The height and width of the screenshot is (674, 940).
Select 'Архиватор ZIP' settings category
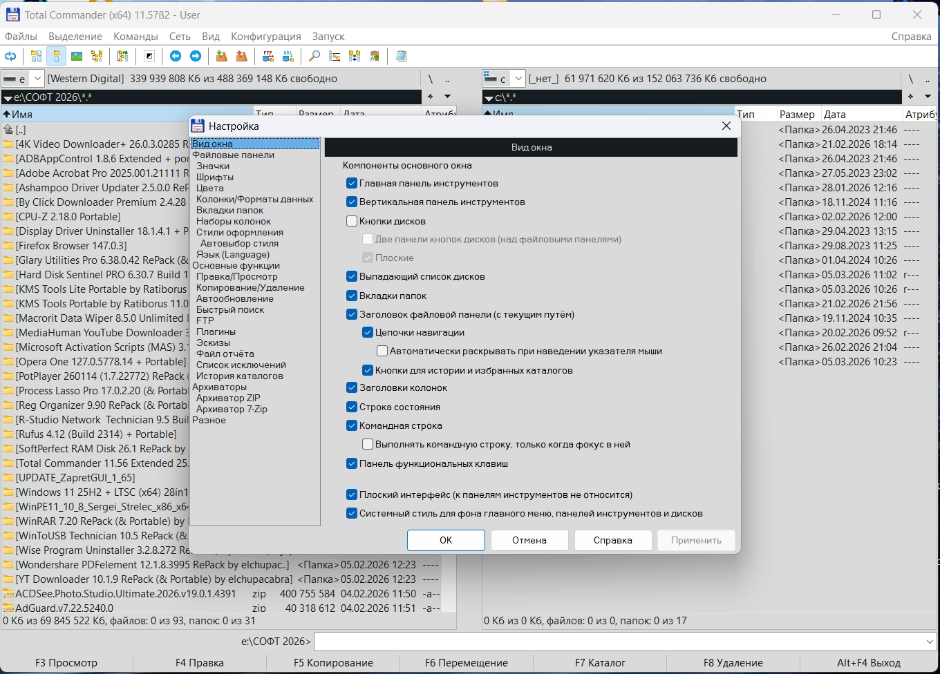[228, 398]
